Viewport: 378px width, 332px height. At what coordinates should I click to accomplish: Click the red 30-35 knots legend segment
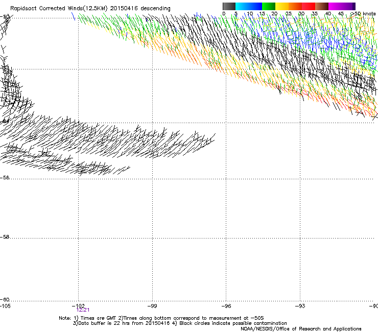(x=309, y=6)
